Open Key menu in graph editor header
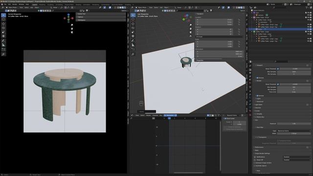 click(161, 115)
